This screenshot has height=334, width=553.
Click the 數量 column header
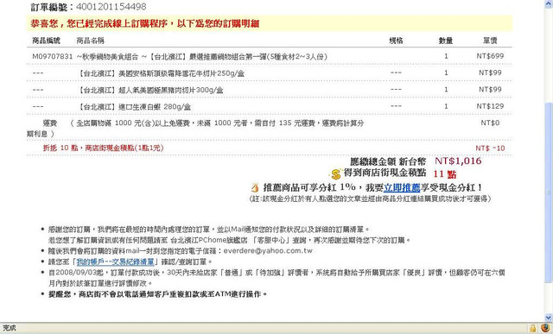click(x=446, y=41)
